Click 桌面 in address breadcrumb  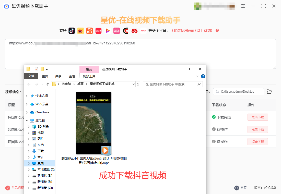coord(80,84)
